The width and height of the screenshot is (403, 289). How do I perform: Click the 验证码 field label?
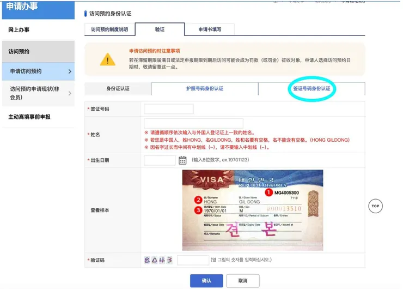[x=97, y=260]
